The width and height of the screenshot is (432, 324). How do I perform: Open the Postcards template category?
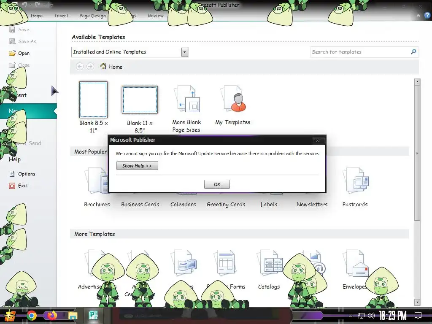click(x=355, y=187)
